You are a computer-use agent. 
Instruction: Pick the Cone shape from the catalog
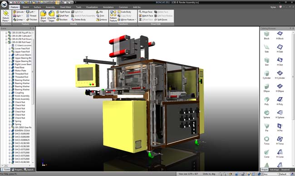pyautogui.click(x=266, y=154)
